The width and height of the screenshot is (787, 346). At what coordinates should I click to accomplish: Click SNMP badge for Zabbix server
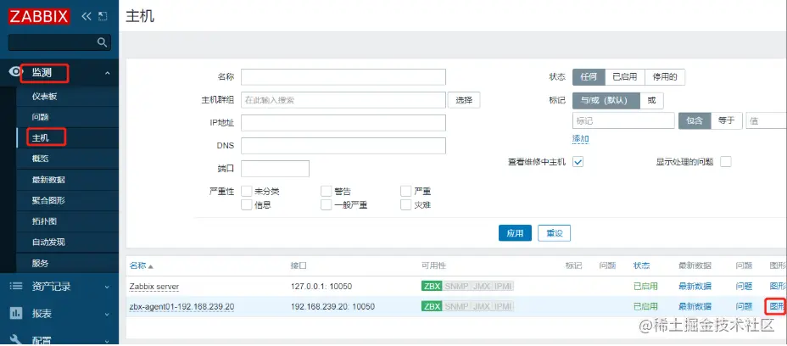(x=456, y=287)
